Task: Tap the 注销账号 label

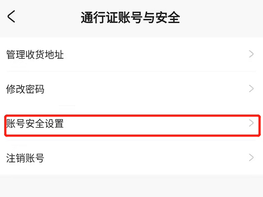Action: coord(25,158)
